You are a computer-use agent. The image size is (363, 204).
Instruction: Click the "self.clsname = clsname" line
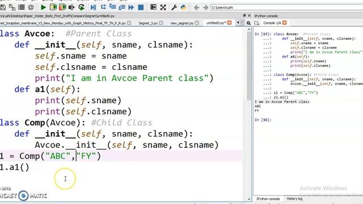click(91, 67)
